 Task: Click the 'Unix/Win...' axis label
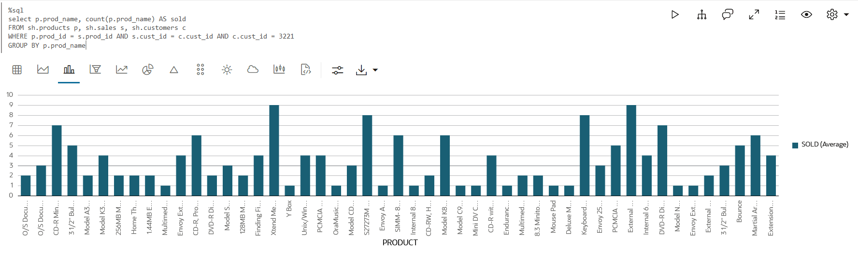305,218
